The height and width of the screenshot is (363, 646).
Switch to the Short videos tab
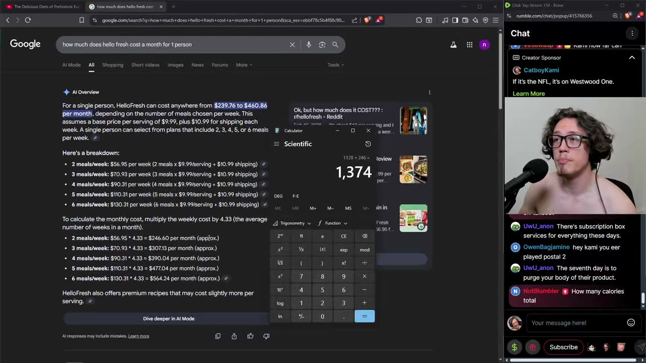[145, 65]
